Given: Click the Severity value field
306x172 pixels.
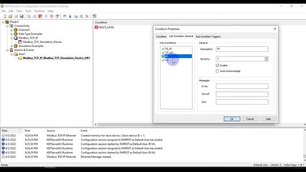Looking at the screenshot, I should click(x=240, y=59).
